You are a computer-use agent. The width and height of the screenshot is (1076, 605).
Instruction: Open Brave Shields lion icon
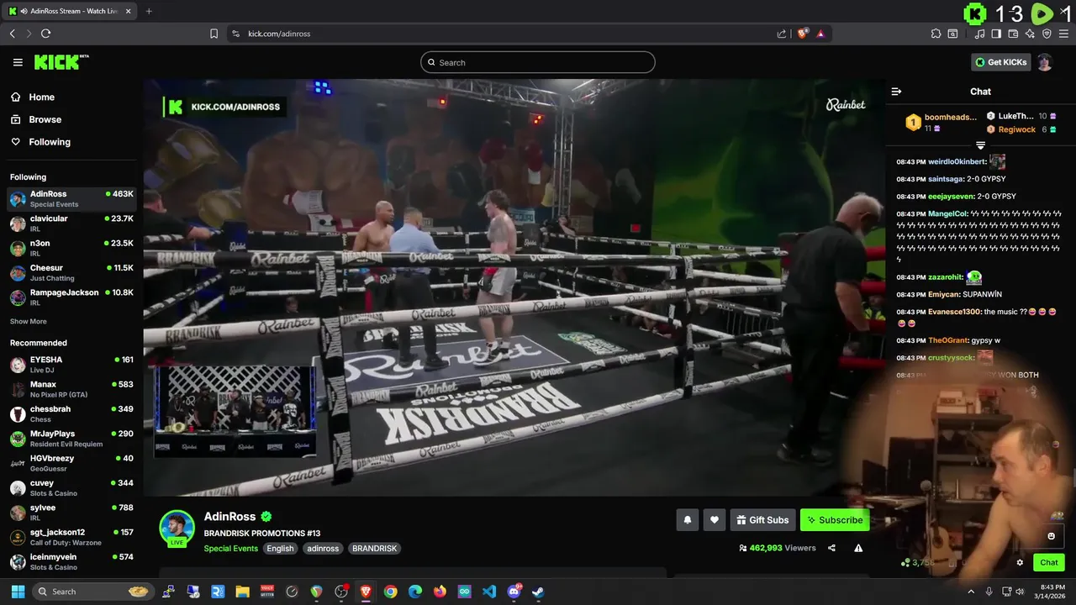[802, 34]
